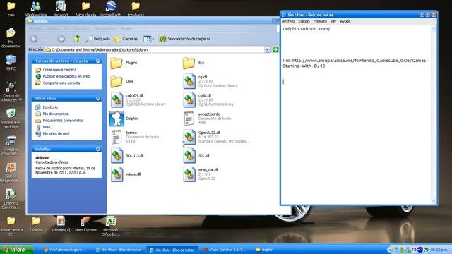
Task: Open Nero Express desktop shortcut
Action: 85,224
